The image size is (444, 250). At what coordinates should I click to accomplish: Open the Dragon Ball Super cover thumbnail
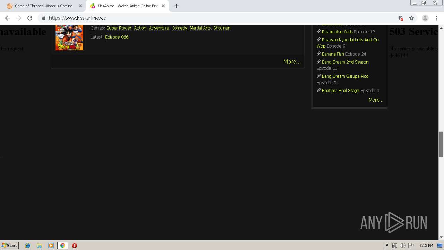click(69, 37)
